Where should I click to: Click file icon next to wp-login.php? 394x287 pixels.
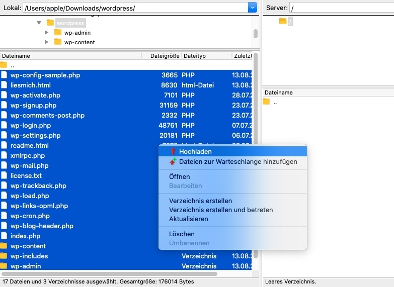[4, 125]
